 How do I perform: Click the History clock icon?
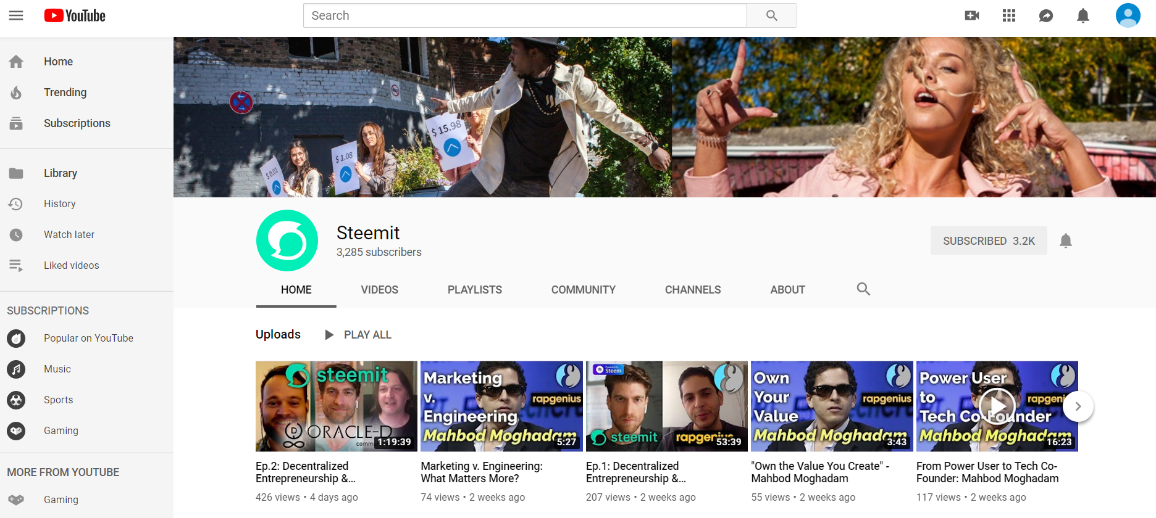tap(16, 203)
